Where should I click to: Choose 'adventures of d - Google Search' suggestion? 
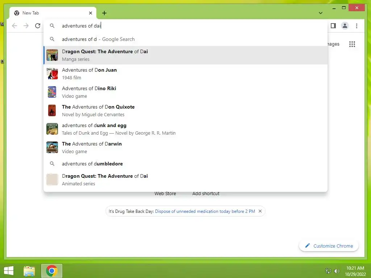click(x=185, y=39)
